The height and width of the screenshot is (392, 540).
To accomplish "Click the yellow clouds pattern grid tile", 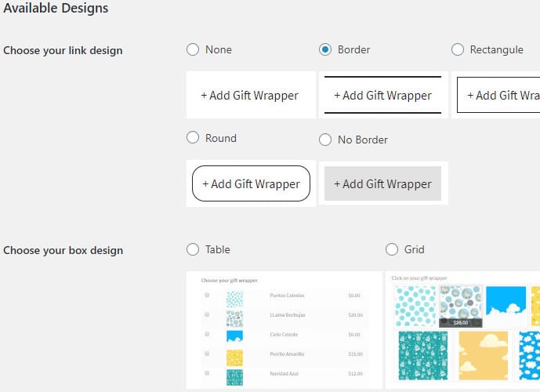I will [483, 356].
